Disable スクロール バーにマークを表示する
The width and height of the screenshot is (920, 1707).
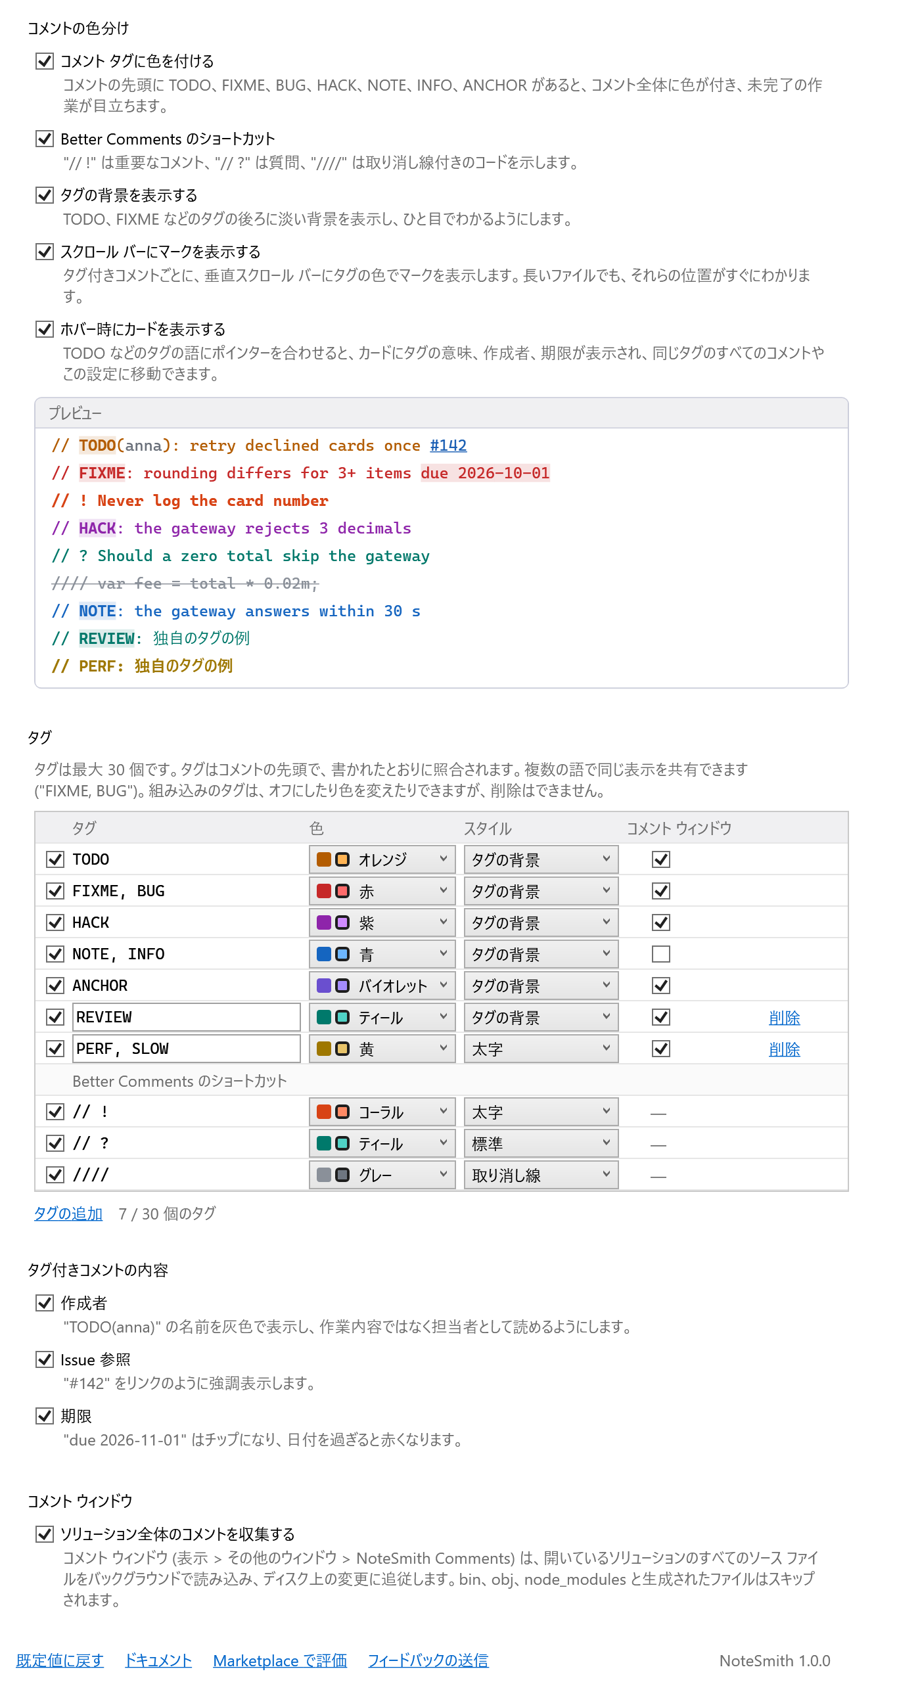tap(45, 252)
